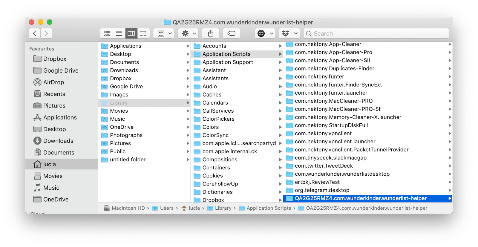Select the com.tinyspeck.slackmacgap folder
Viewport: 478px width, 247px height.
click(x=368, y=158)
